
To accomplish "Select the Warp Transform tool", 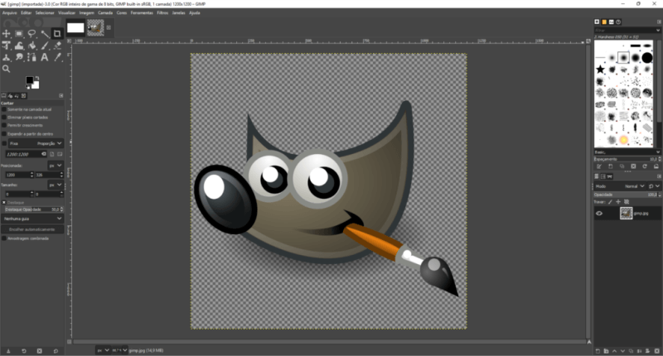I will click(19, 46).
